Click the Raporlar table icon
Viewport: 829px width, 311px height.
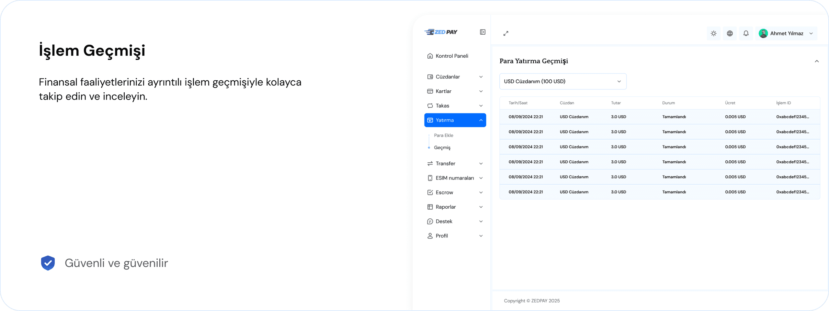pos(430,207)
